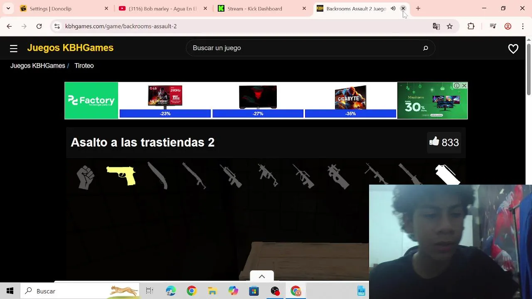Click the address bar URL
532x299 pixels.
121,26
